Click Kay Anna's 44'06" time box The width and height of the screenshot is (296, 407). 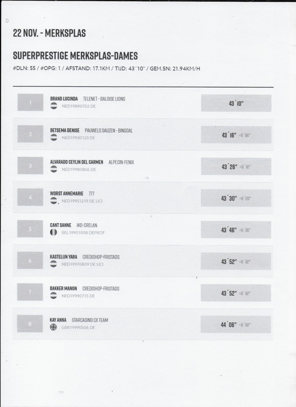pyautogui.click(x=236, y=325)
